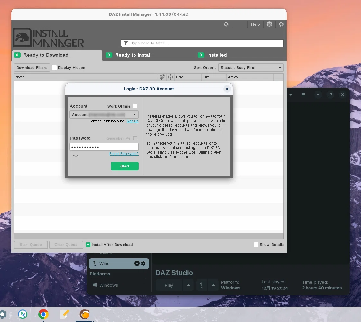Click the Type here to filter field
This screenshot has width=361, height=322.
tap(202, 43)
